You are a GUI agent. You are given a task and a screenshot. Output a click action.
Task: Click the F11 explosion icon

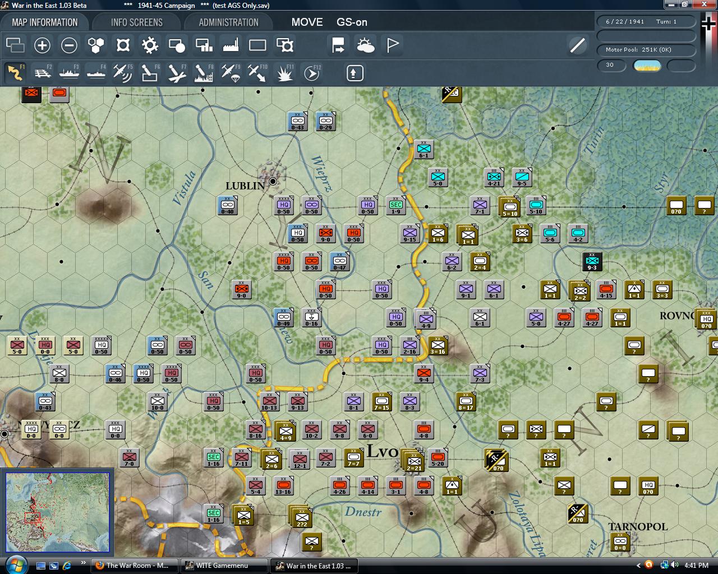tap(284, 73)
